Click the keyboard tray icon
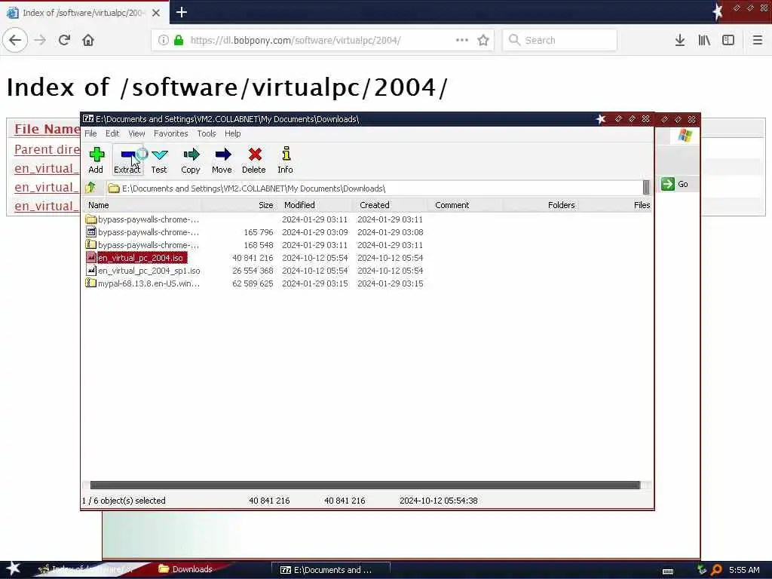This screenshot has width=772, height=579. (668, 571)
